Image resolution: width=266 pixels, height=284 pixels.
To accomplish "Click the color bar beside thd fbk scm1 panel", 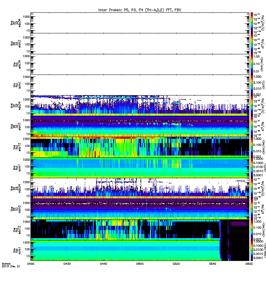I will [252, 168].
